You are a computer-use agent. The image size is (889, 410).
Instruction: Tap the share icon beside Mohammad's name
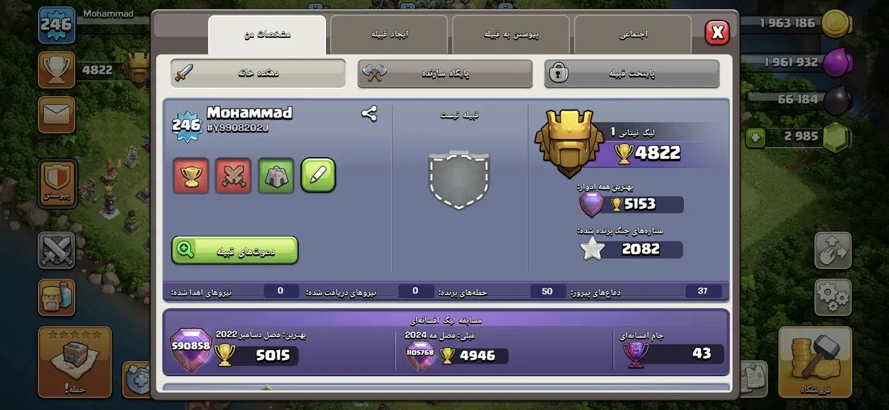[x=369, y=114]
